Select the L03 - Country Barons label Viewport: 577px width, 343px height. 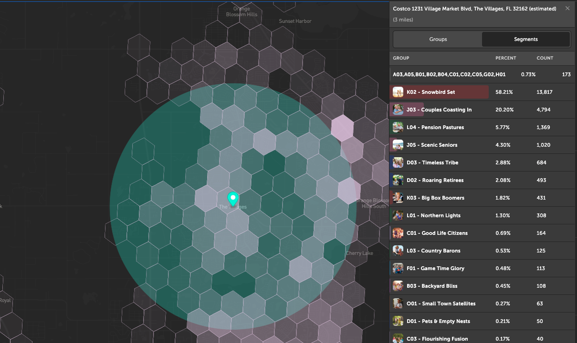(434, 251)
